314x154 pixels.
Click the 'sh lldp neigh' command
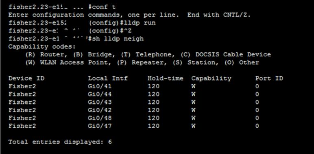118,38
